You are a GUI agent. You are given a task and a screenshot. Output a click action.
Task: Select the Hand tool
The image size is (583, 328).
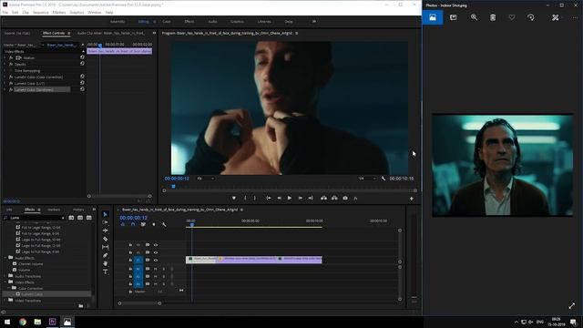coord(106,263)
